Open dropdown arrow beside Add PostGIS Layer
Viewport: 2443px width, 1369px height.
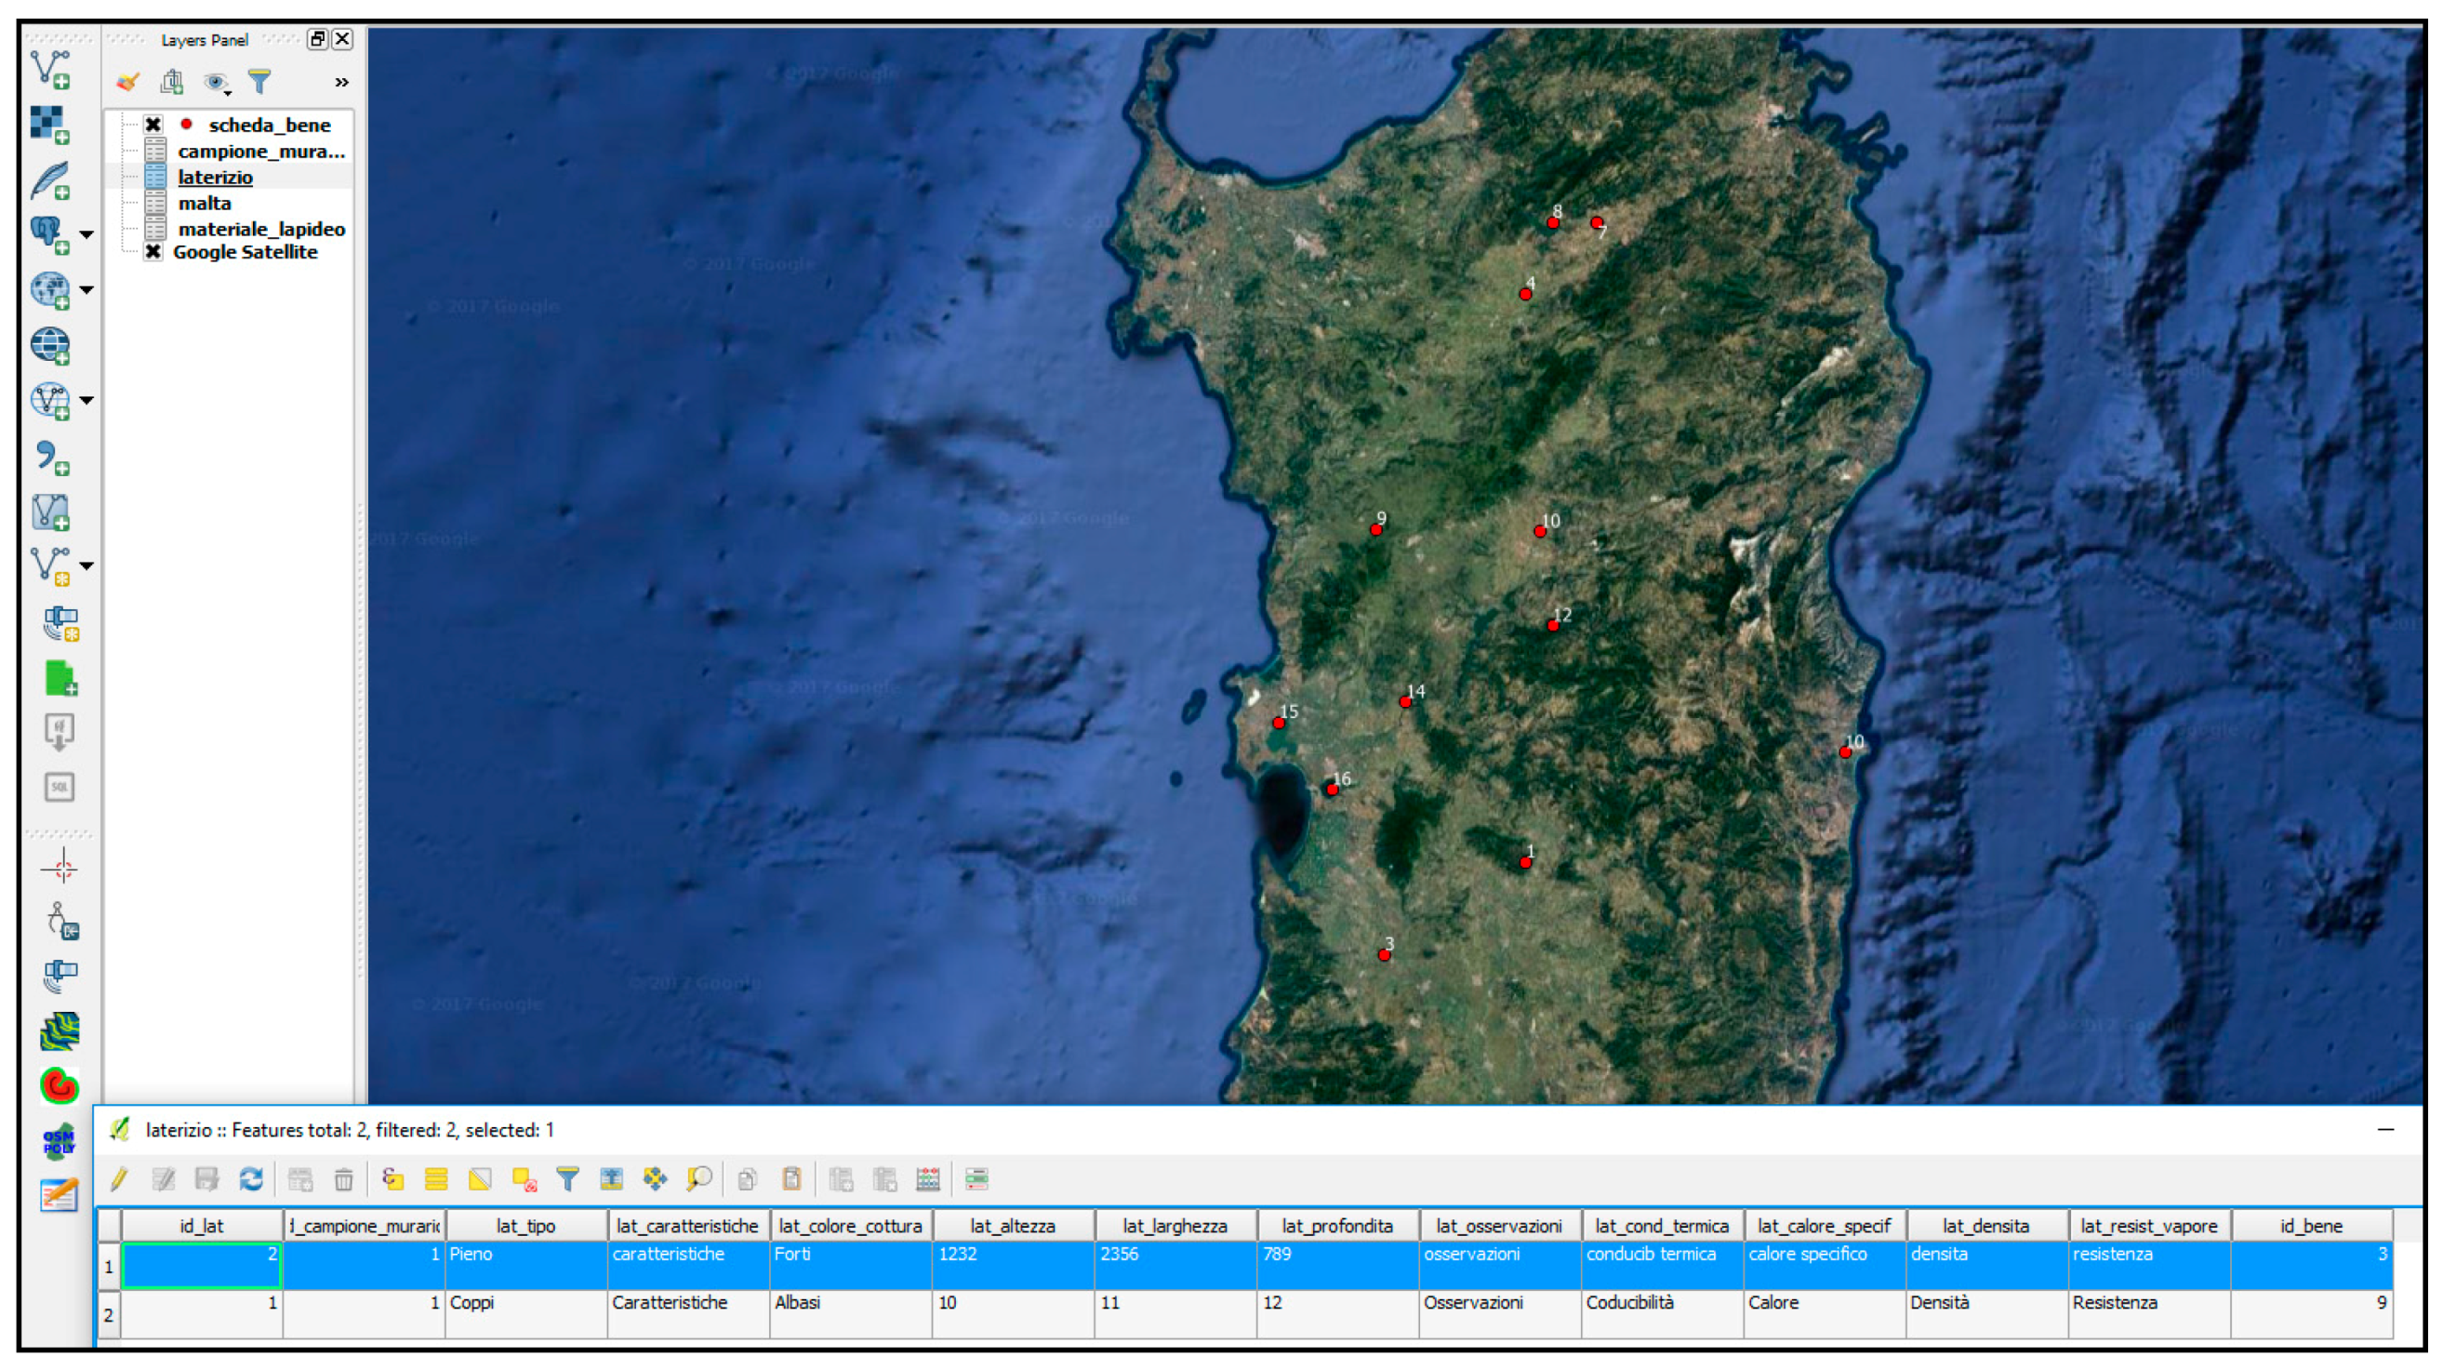coord(86,234)
